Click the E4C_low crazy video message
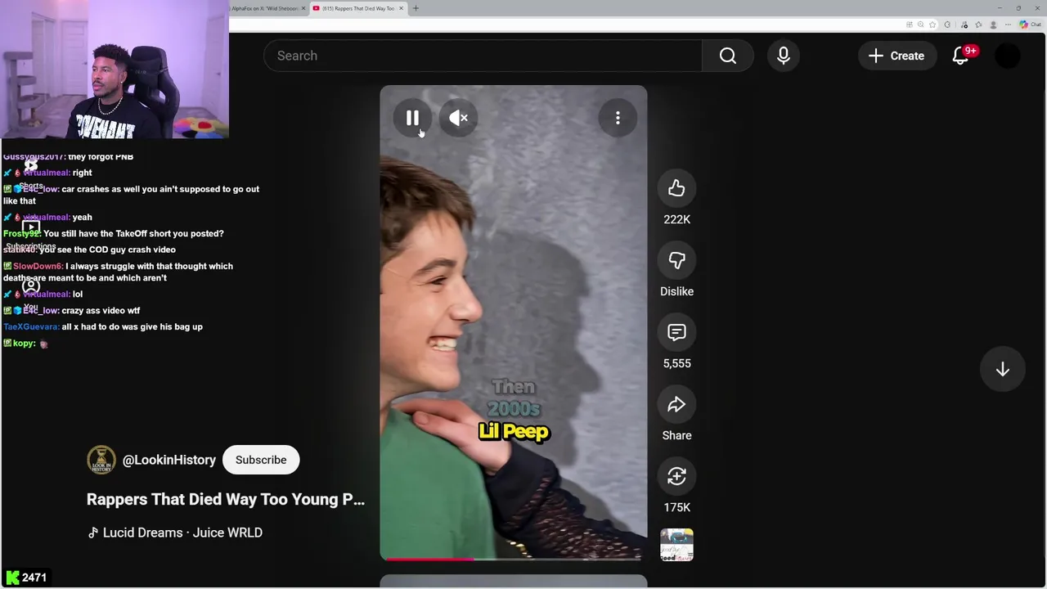This screenshot has height=589, width=1047. [72, 310]
